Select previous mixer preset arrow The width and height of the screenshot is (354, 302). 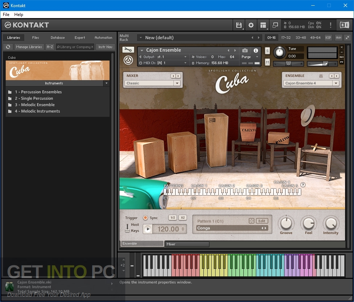pyautogui.click(x=173, y=76)
